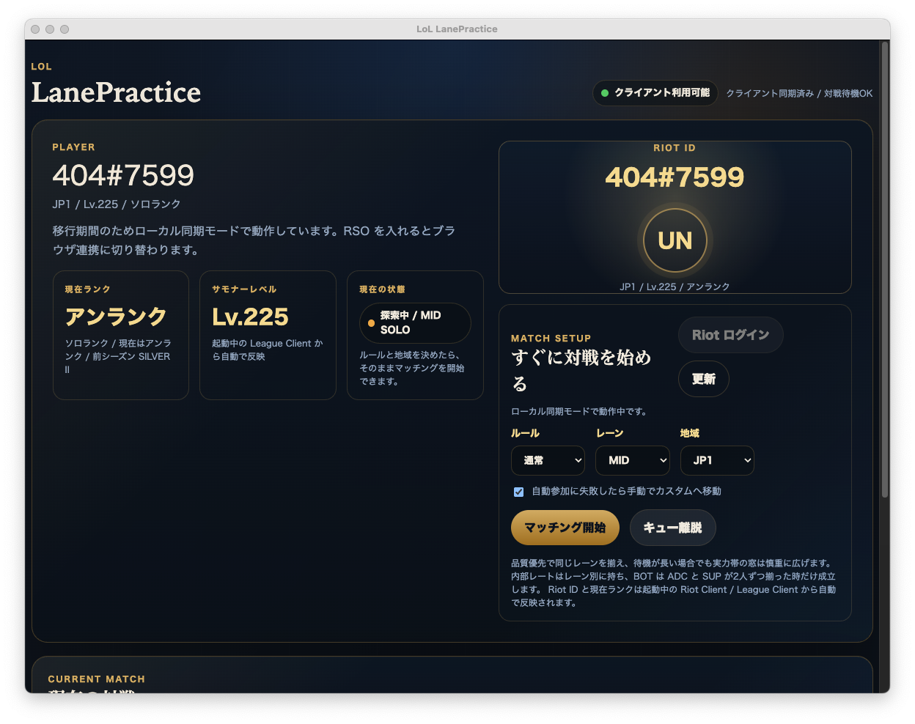Click the LanePractice app title heading
Screen dimensions: 915x724
click(116, 93)
